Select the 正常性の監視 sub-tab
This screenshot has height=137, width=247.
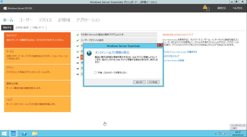tap(22, 28)
